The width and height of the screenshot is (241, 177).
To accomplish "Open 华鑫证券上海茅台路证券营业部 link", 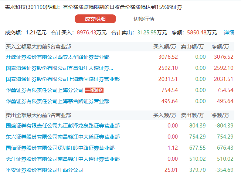I will [58, 101].
